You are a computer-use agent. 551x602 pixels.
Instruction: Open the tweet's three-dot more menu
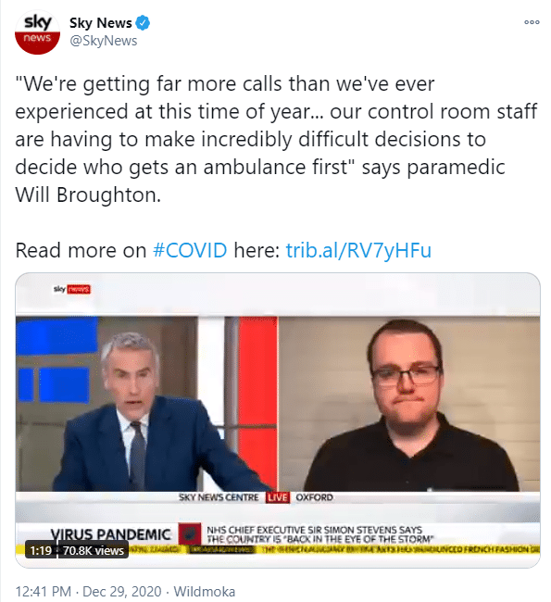[532, 22]
